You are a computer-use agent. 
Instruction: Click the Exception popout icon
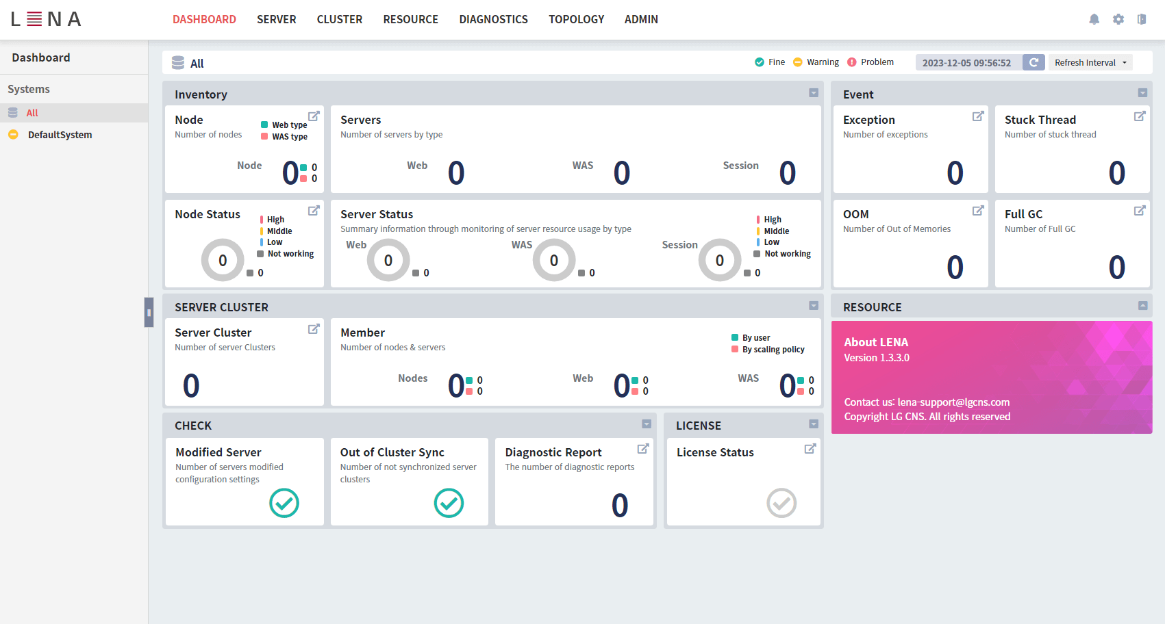coord(978,116)
